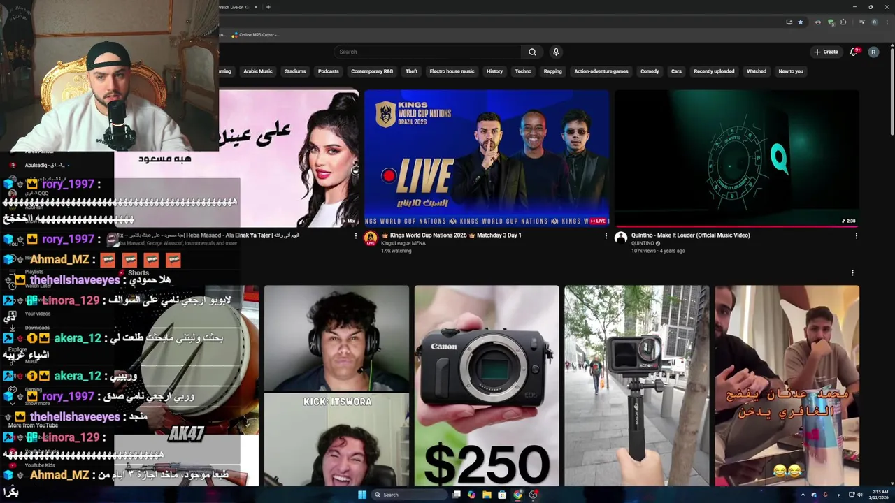Close the Watch Live on Kick tab

256,7
